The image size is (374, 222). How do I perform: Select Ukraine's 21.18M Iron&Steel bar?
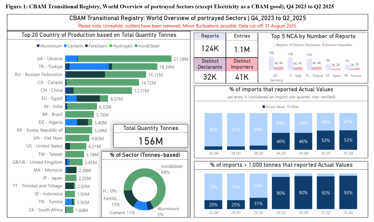click(125, 59)
